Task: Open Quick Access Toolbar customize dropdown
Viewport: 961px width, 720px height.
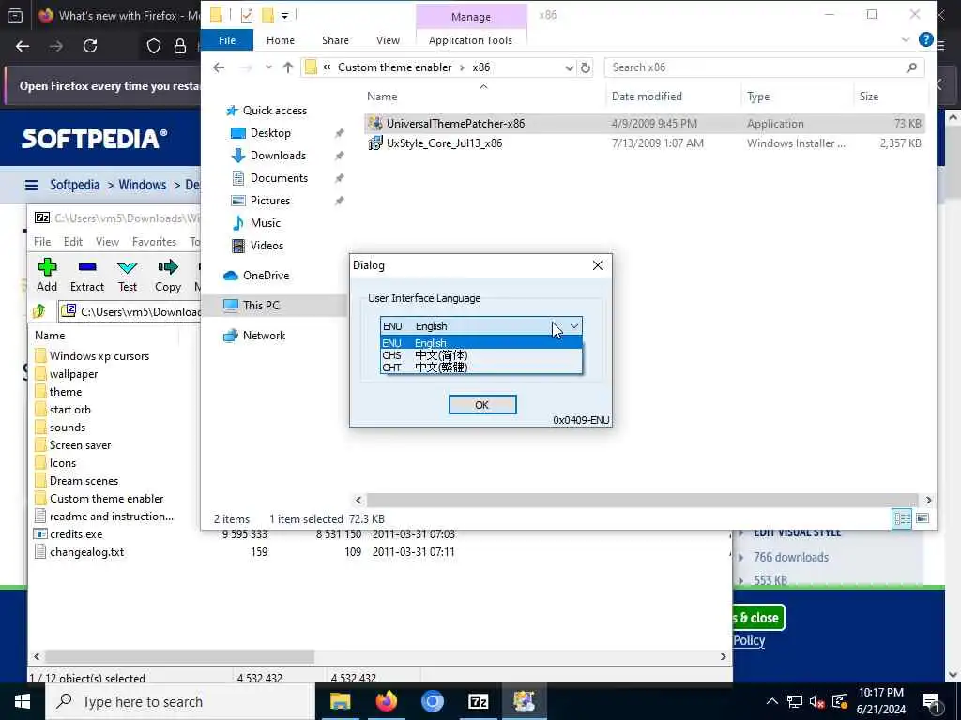Action: click(x=285, y=15)
